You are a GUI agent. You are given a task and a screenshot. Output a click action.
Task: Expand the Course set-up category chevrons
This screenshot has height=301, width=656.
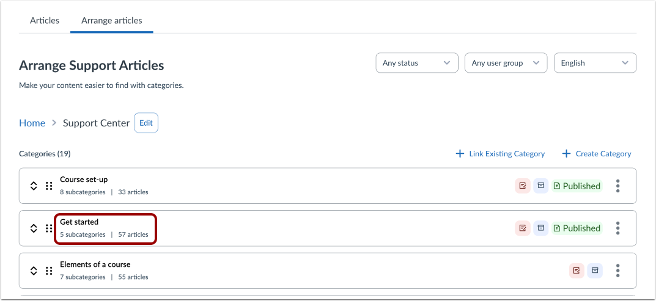click(x=34, y=186)
